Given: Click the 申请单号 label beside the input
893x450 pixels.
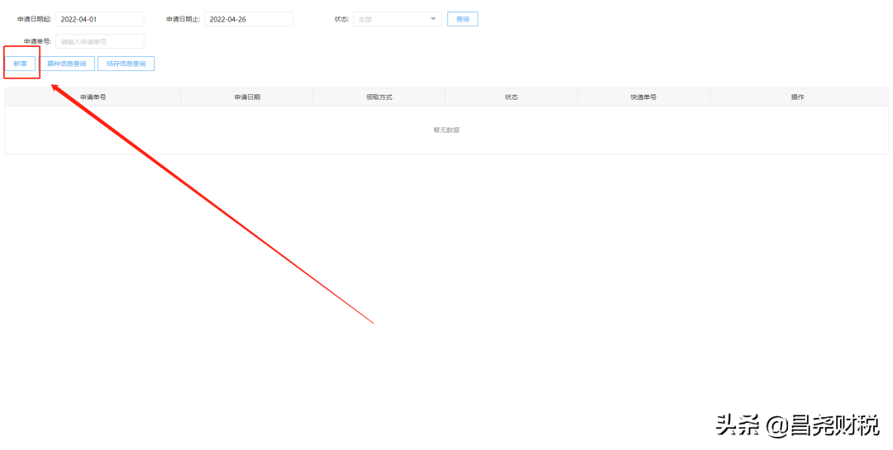Looking at the screenshot, I should click(37, 41).
